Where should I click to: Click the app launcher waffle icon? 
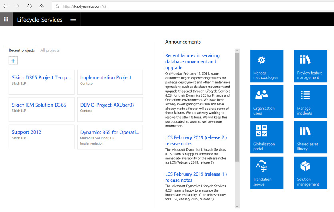pos(6,19)
